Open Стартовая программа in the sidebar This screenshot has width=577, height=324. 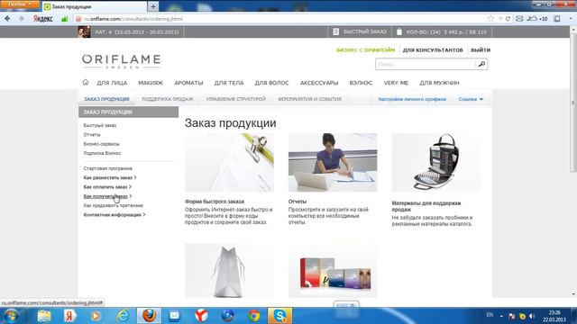pos(107,168)
